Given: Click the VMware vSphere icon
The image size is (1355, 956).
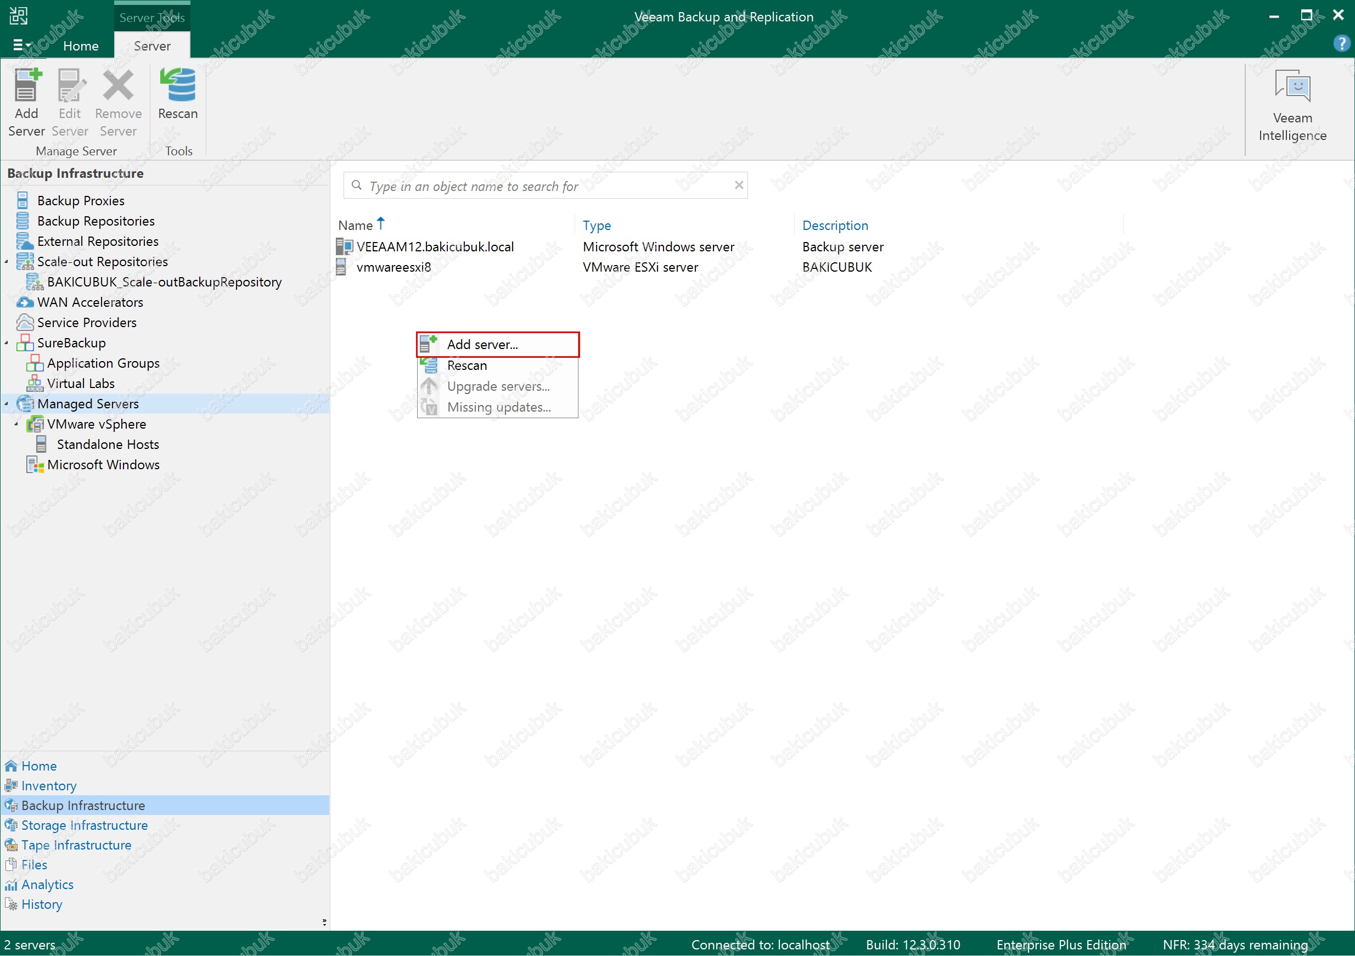Looking at the screenshot, I should coord(35,424).
